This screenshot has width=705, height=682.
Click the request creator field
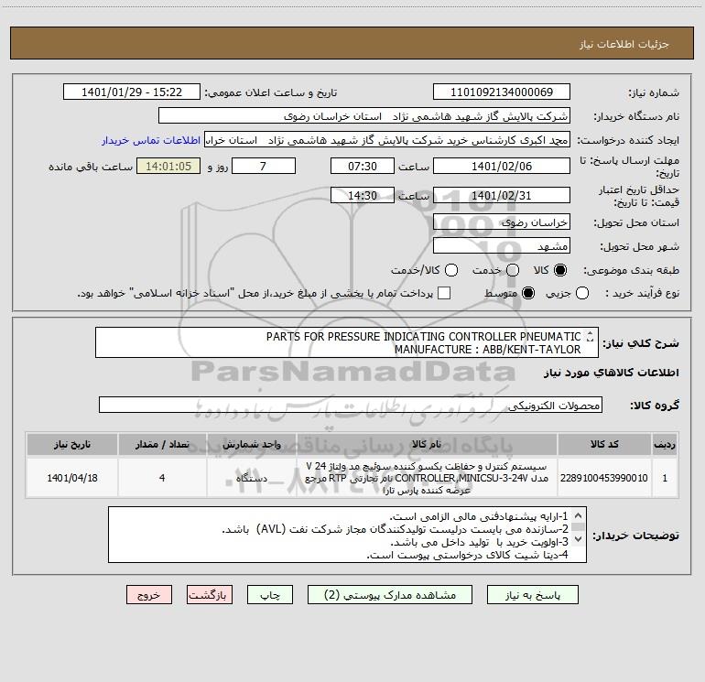387,139
